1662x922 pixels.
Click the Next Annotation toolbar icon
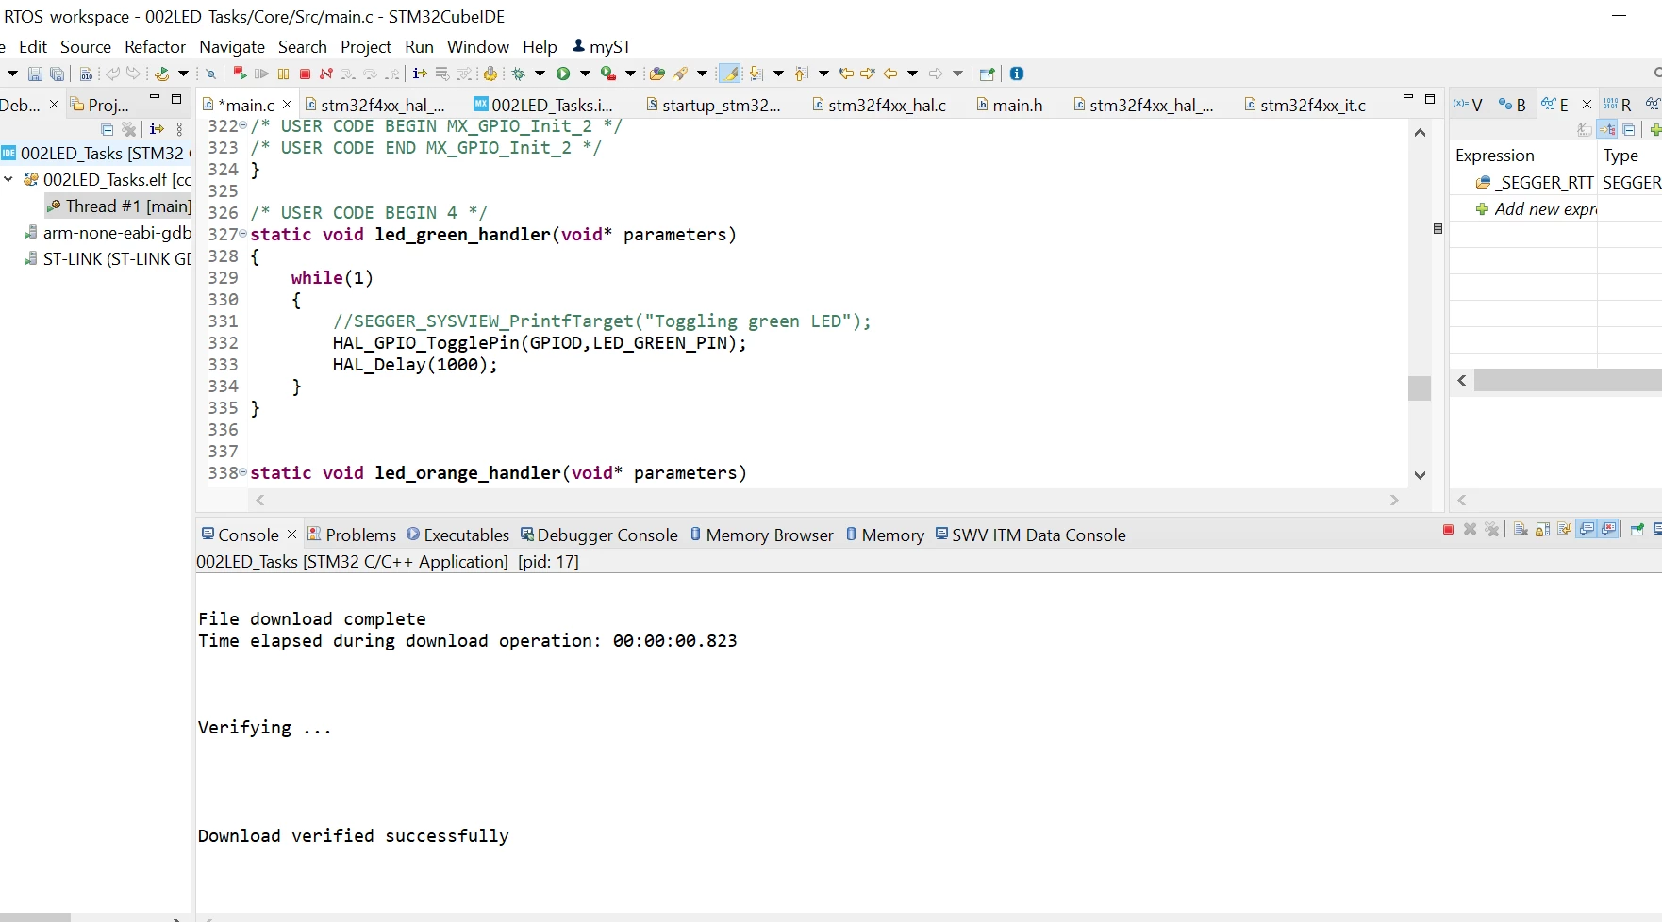pos(756,74)
